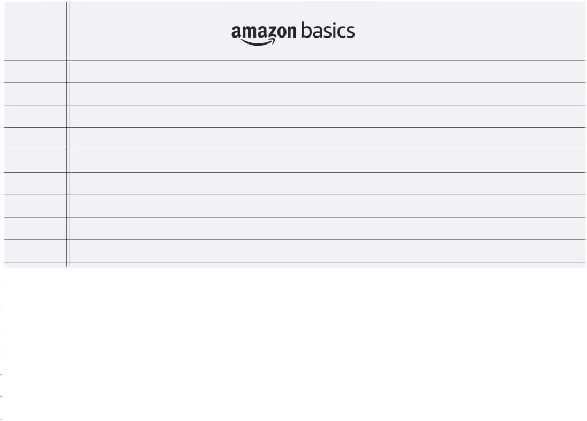Click the top-left margin cell beside the header
587x421 pixels.
pyautogui.click(x=35, y=31)
